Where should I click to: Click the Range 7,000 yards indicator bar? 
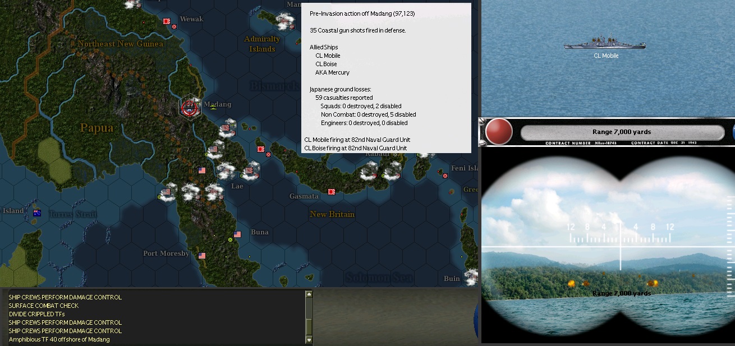(622, 132)
